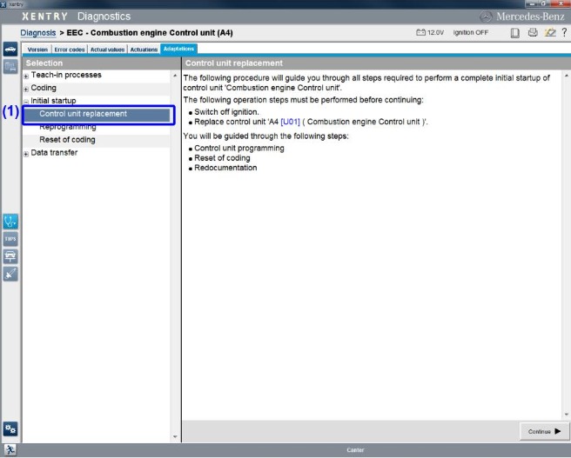The image size is (571, 458).
Task: Open the TIPS sidebar icon
Action: coord(10,239)
